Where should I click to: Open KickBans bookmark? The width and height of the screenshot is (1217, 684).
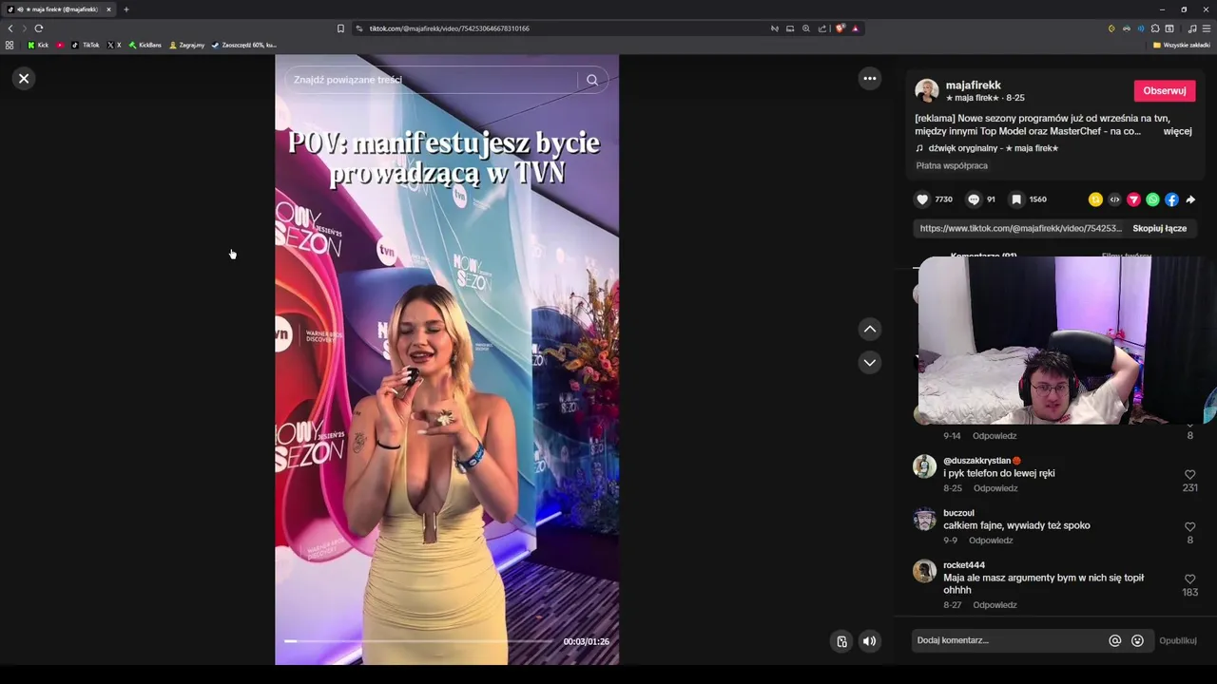tap(145, 45)
